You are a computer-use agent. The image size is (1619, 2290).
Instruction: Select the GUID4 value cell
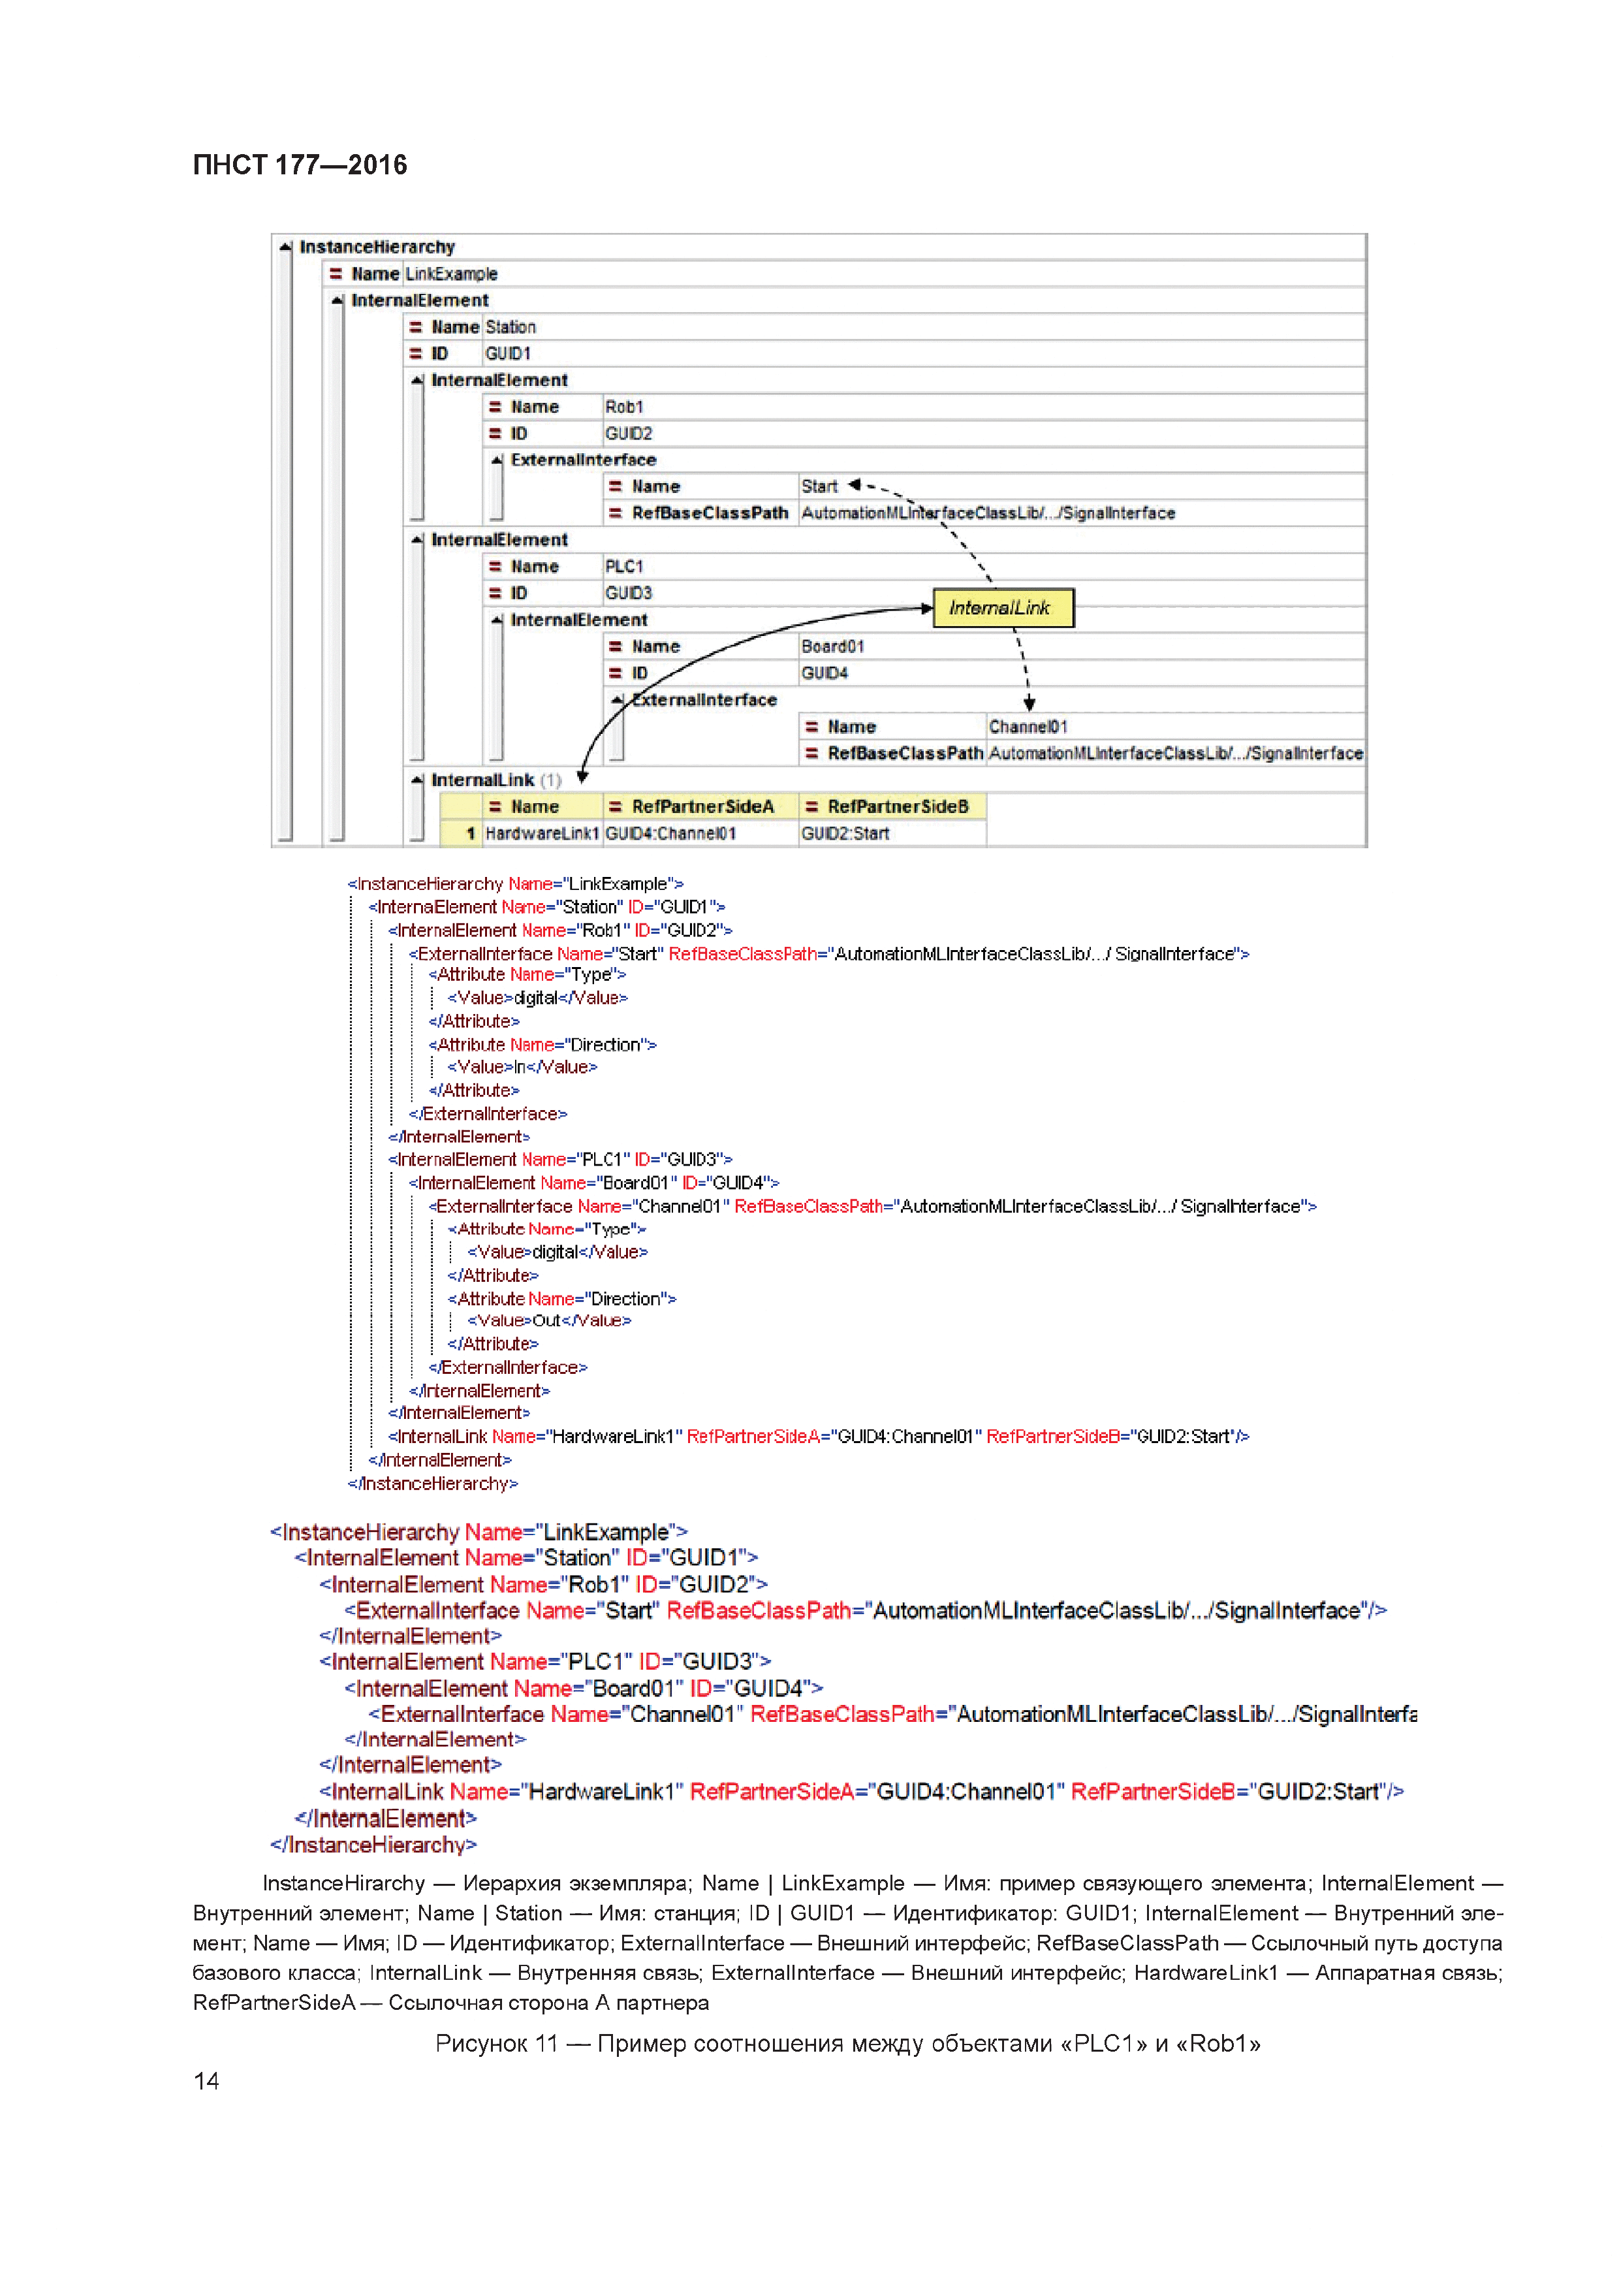pyautogui.click(x=1082, y=673)
